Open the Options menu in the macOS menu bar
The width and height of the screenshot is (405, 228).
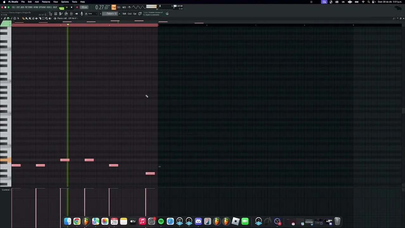tap(65, 2)
